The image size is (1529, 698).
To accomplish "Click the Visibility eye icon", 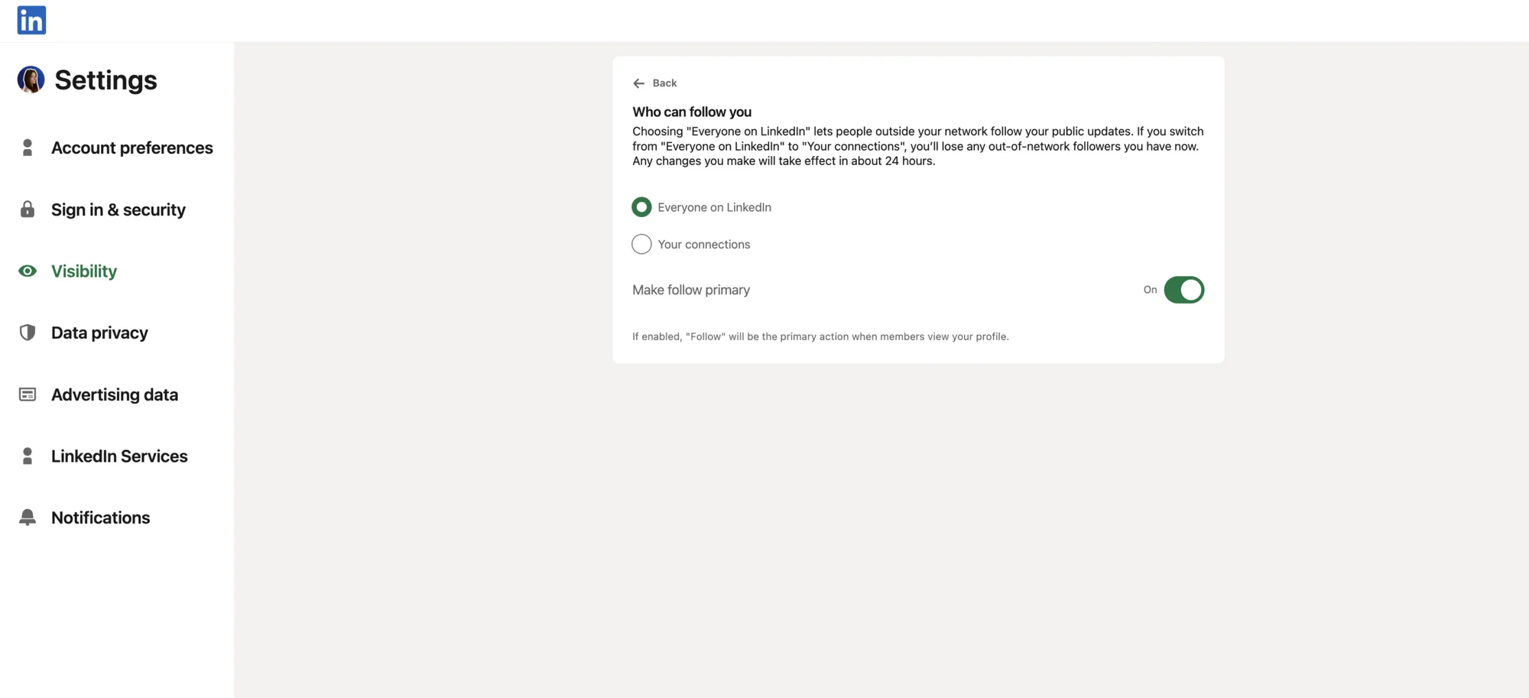I will point(28,271).
